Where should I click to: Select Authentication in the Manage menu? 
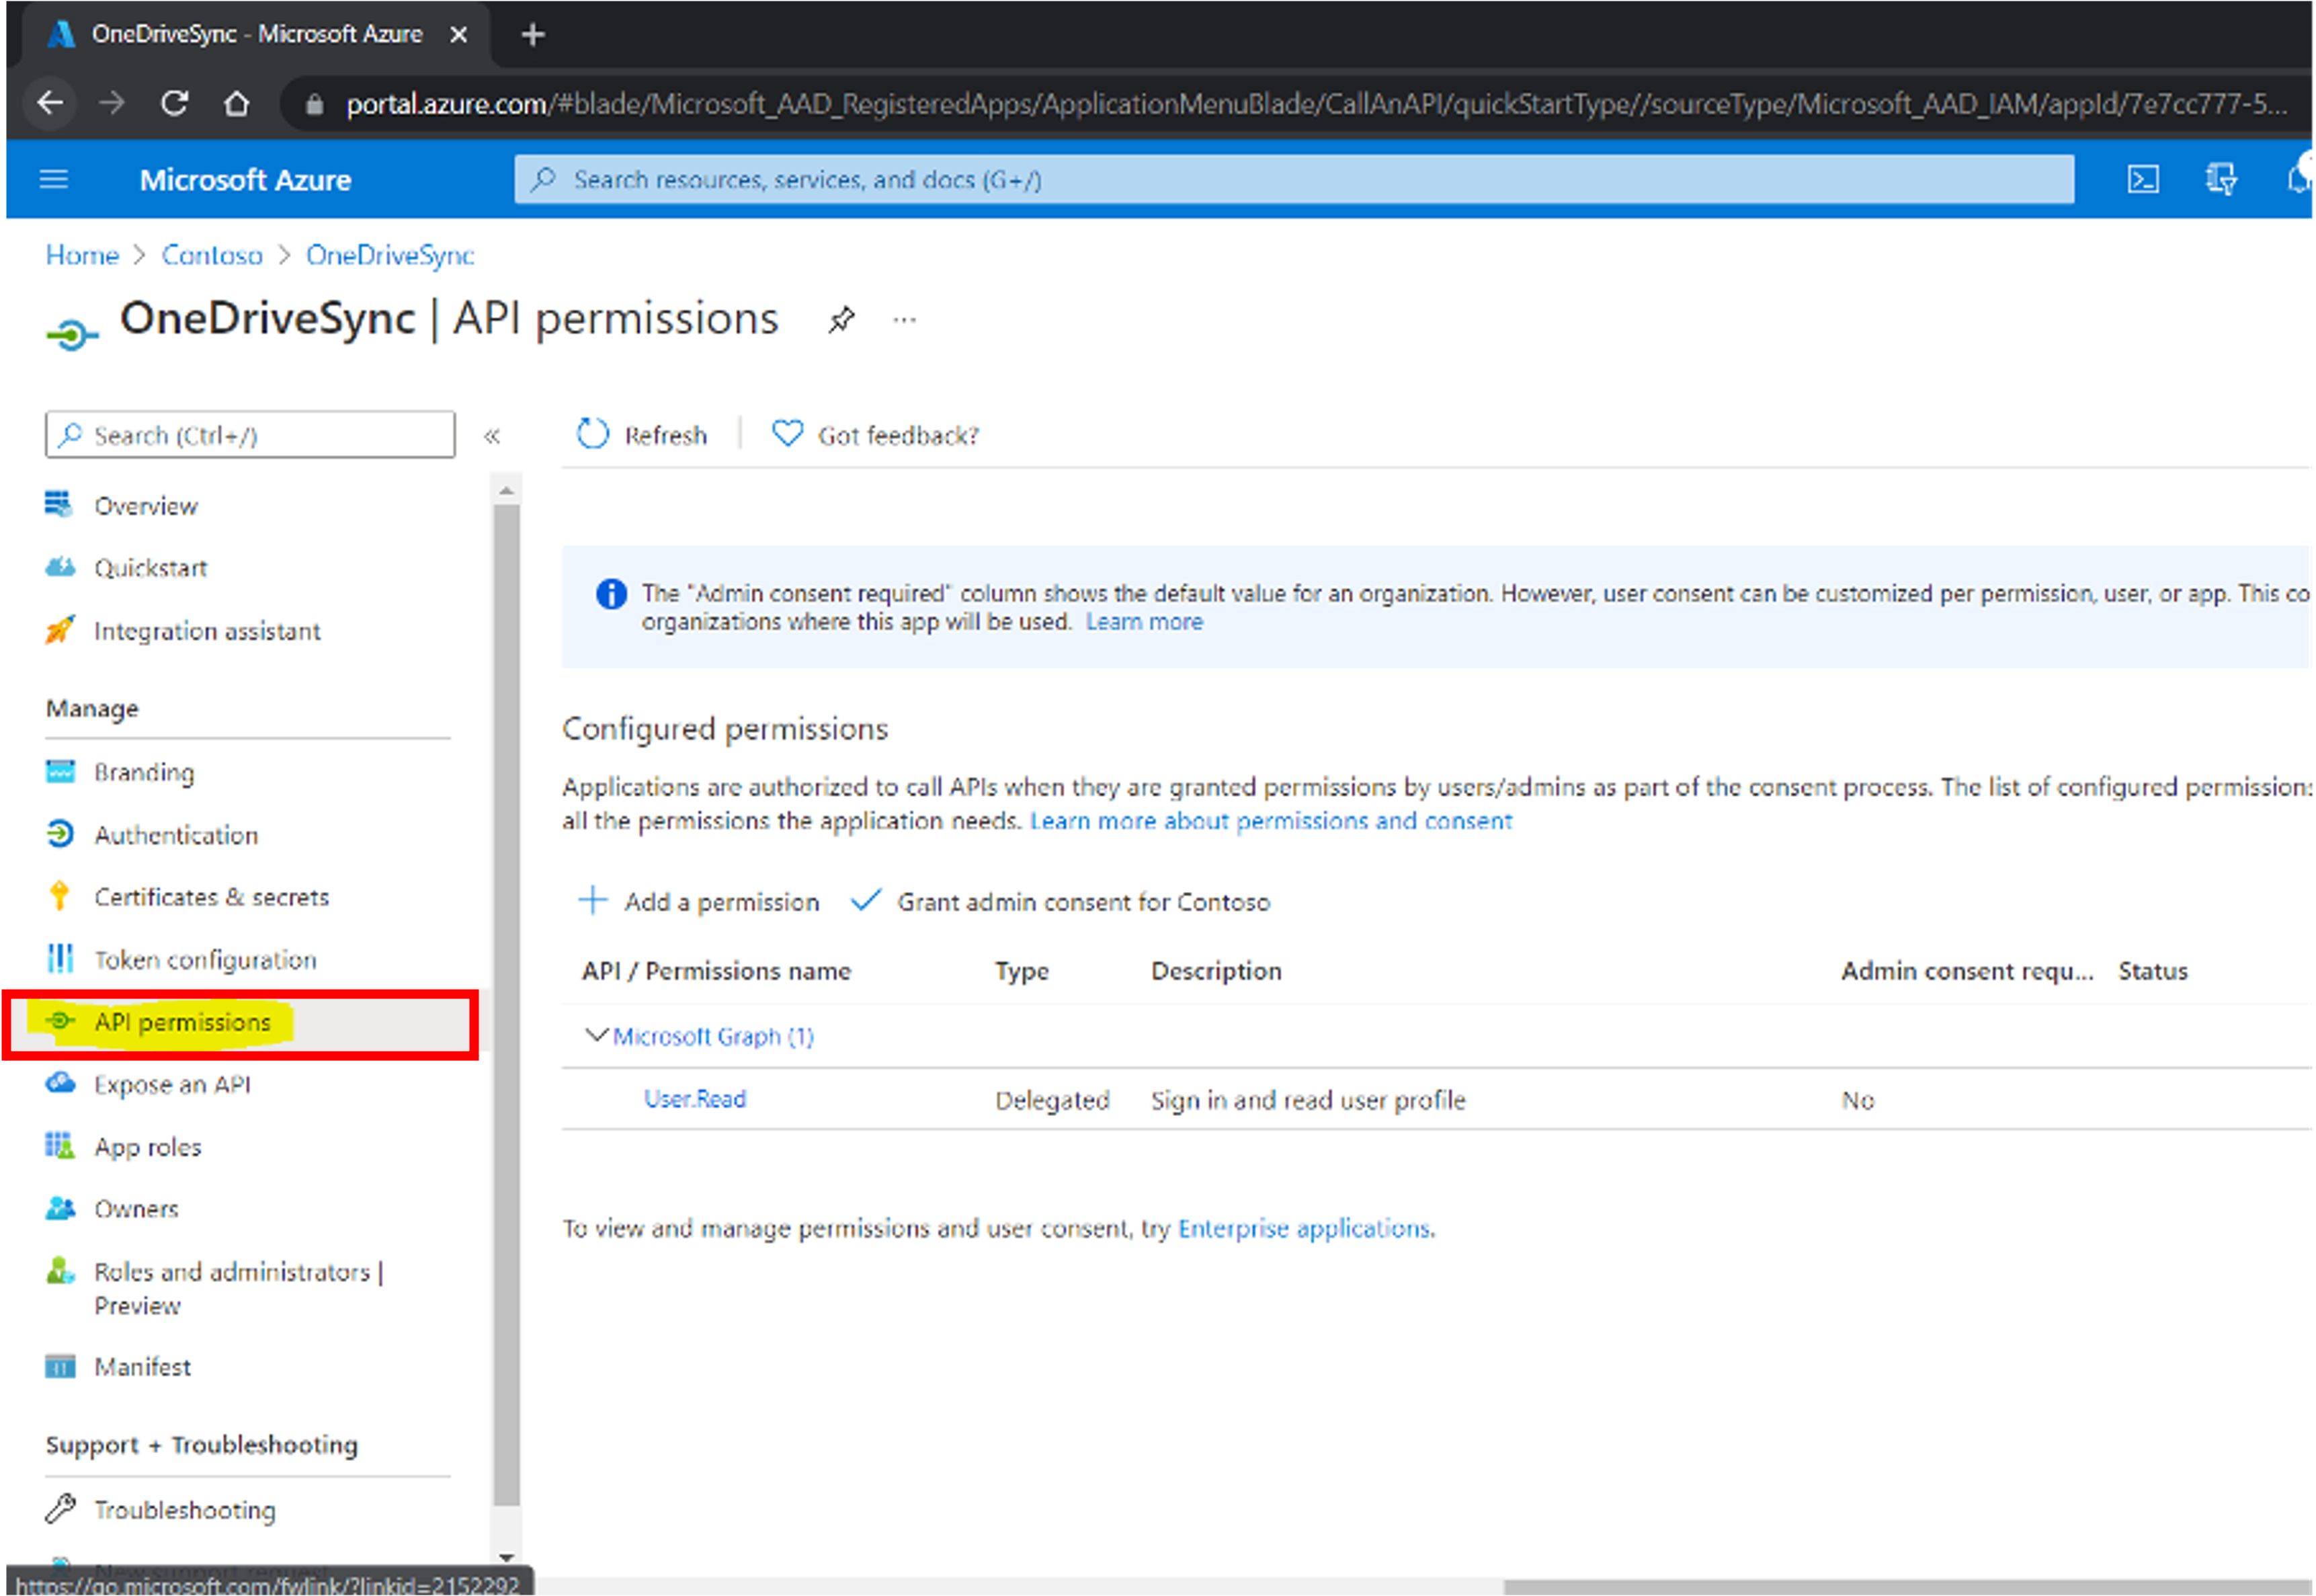[x=176, y=835]
